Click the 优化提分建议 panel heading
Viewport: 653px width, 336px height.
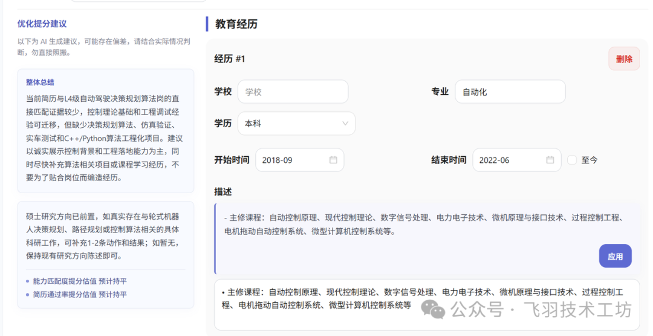[42, 24]
